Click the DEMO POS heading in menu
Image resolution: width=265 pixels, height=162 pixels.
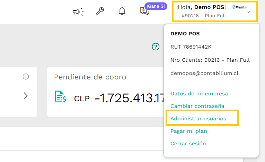[185, 34]
